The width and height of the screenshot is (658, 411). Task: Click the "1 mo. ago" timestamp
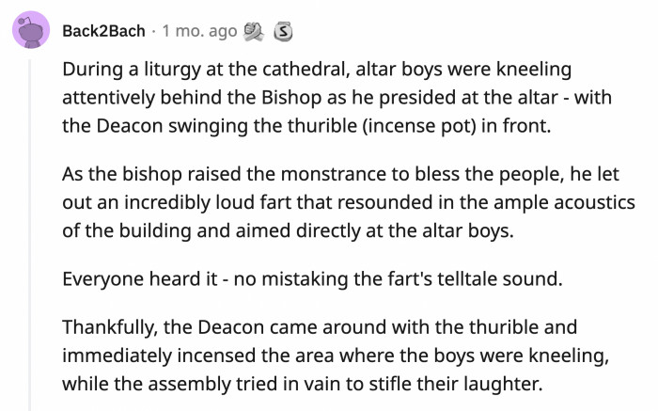point(199,31)
